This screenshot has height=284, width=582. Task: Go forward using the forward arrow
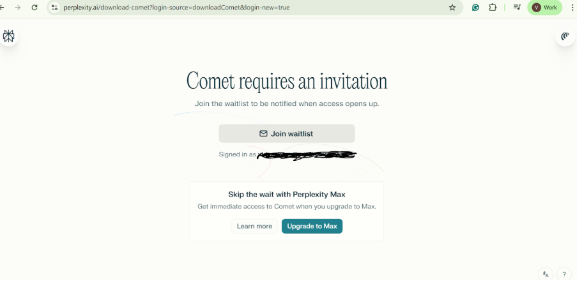point(18,8)
